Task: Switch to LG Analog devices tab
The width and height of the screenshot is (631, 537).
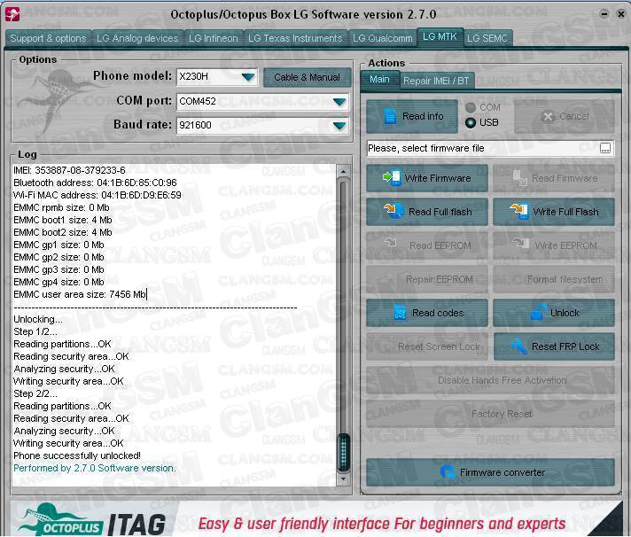Action: 137,38
